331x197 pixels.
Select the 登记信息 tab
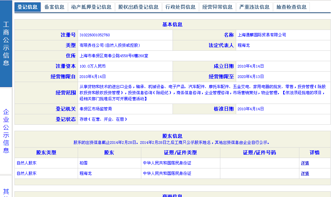click(28, 7)
